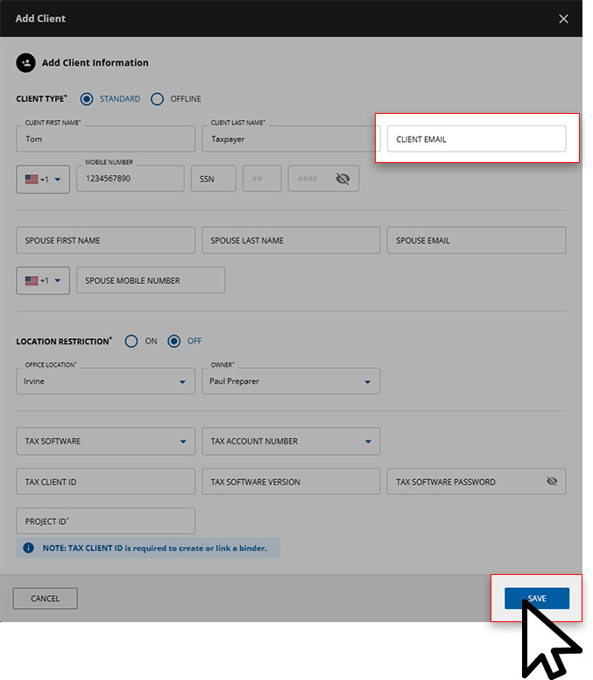Click the 'Add Client Information' heading
The image size is (593, 680).
95,63
